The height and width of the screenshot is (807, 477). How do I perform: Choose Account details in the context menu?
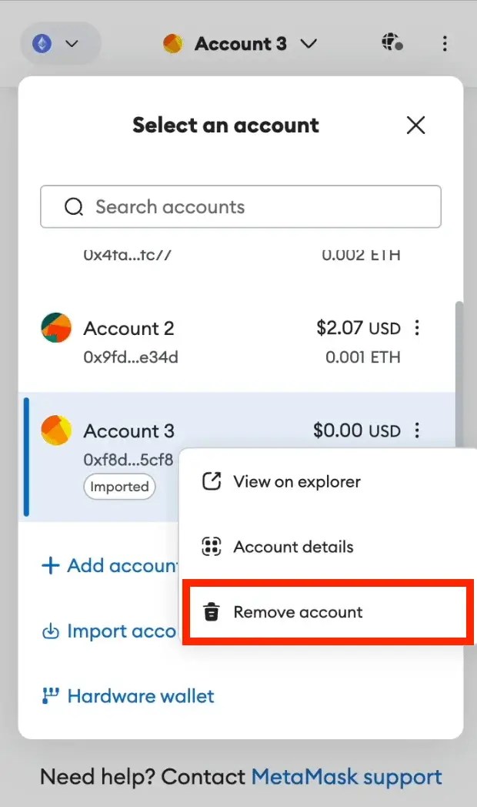pyautogui.click(x=292, y=547)
